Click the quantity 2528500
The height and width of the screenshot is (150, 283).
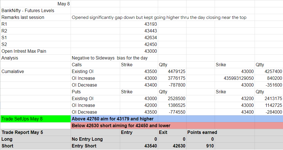172,99
